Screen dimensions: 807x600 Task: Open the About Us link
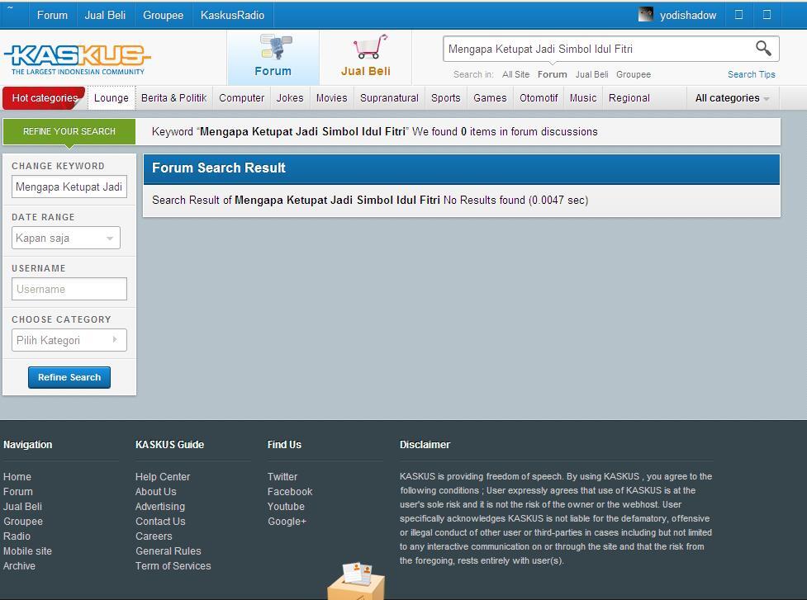point(155,492)
